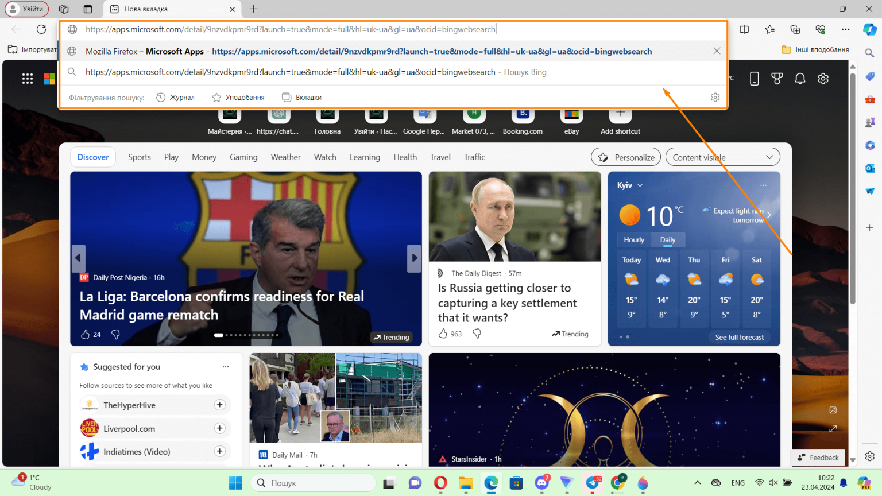Expand the three-dots menu on the weather card
The image size is (882, 496).
(x=763, y=185)
